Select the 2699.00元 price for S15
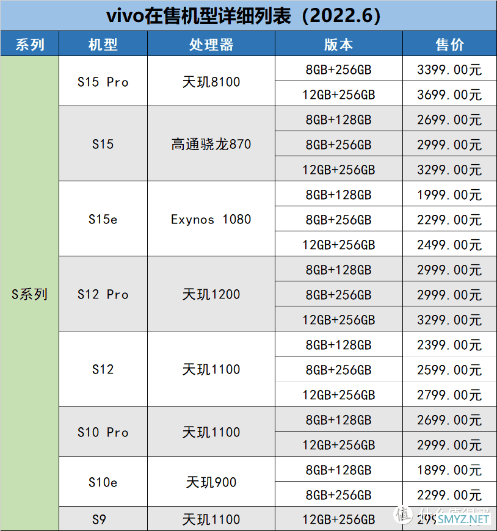This screenshot has width=497, height=531. [x=449, y=119]
